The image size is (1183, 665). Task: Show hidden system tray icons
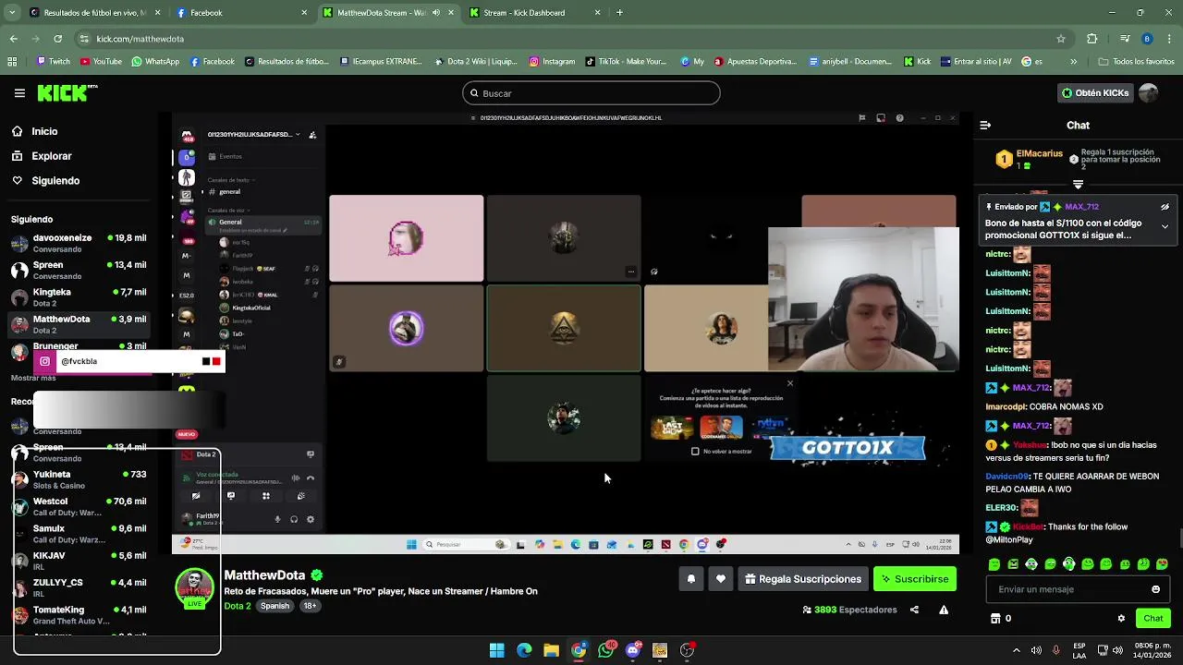click(1016, 650)
